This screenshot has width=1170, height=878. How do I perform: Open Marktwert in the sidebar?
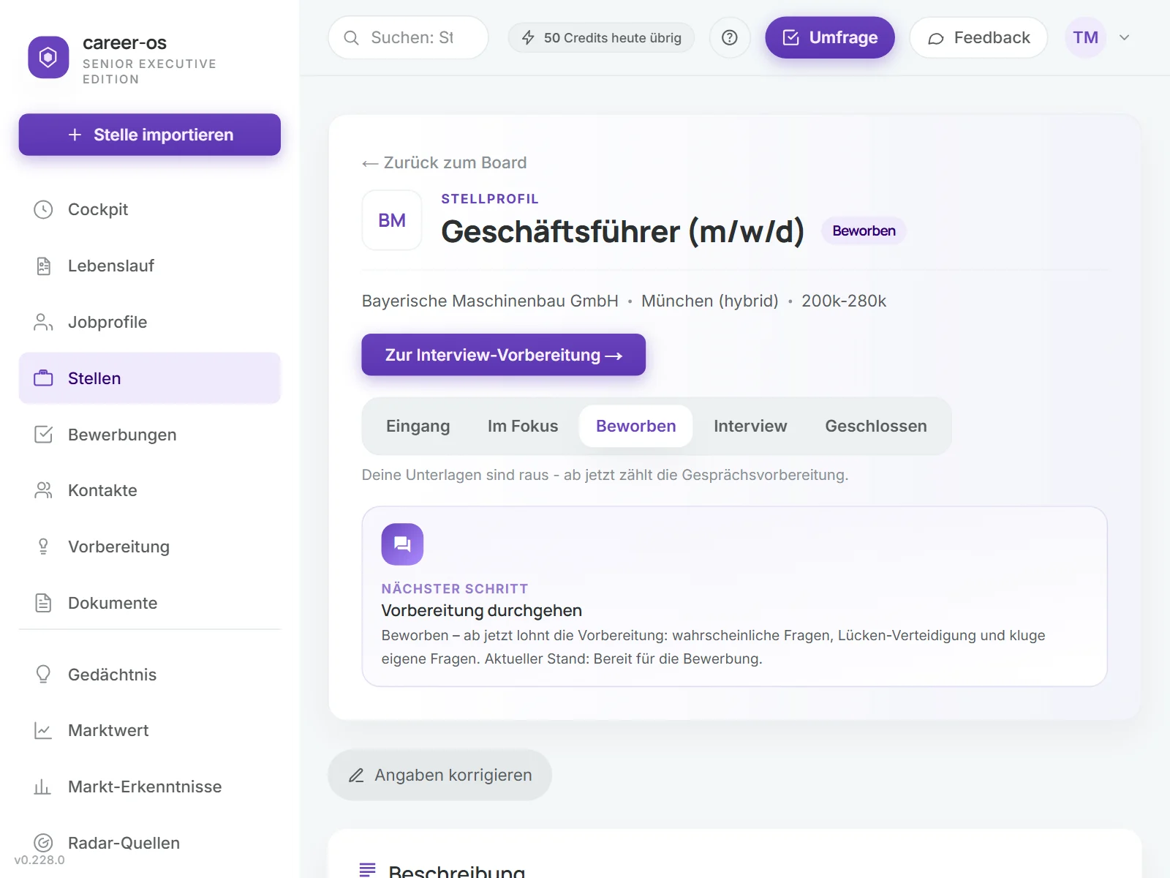pos(150,730)
